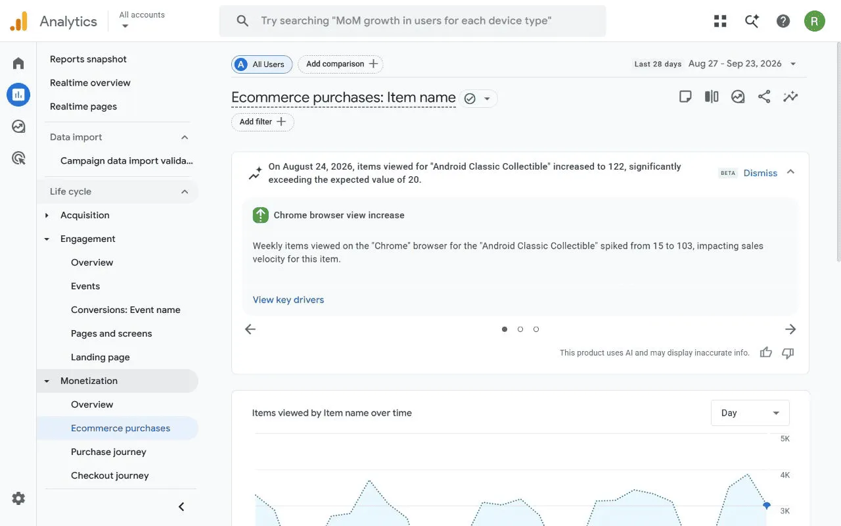Image resolution: width=841 pixels, height=526 pixels.
Task: Open the Explore icon in left rail
Action: tap(18, 126)
